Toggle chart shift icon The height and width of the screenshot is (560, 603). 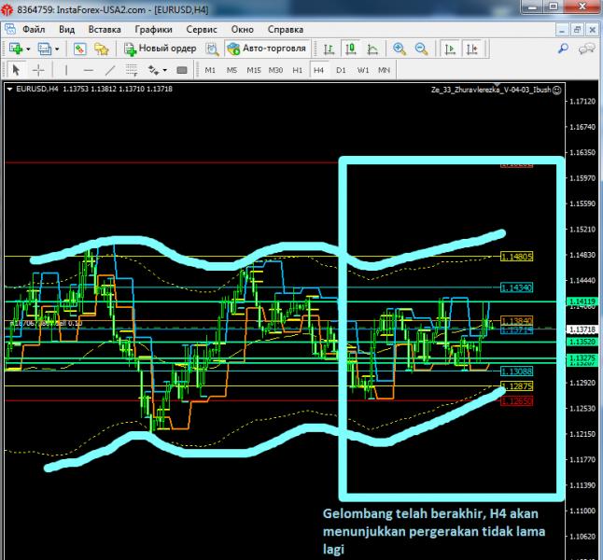click(x=472, y=49)
